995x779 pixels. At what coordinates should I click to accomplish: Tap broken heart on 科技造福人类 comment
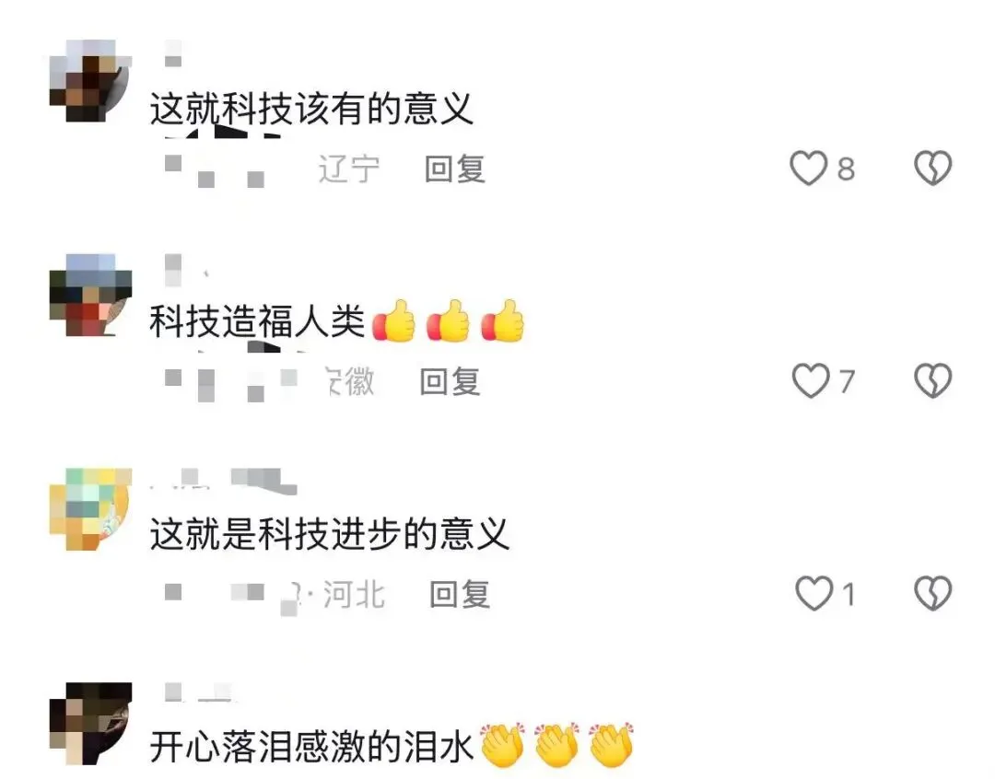[x=932, y=380]
